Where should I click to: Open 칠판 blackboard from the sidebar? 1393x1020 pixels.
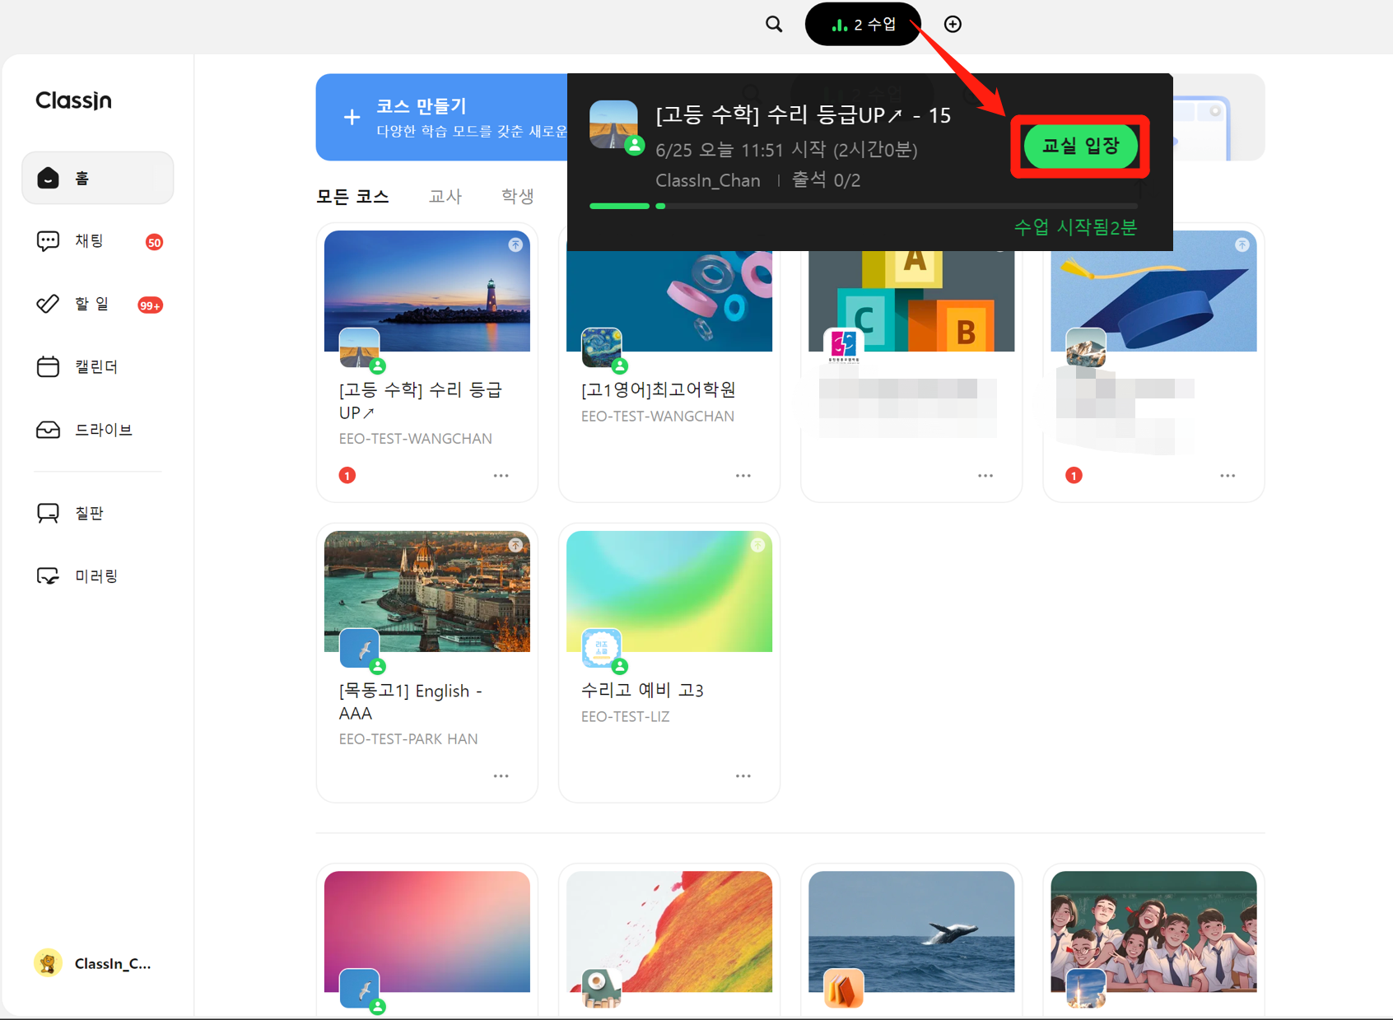click(98, 513)
